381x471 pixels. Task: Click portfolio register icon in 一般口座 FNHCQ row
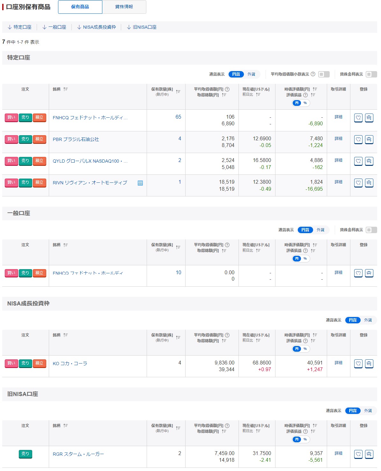[x=369, y=273]
